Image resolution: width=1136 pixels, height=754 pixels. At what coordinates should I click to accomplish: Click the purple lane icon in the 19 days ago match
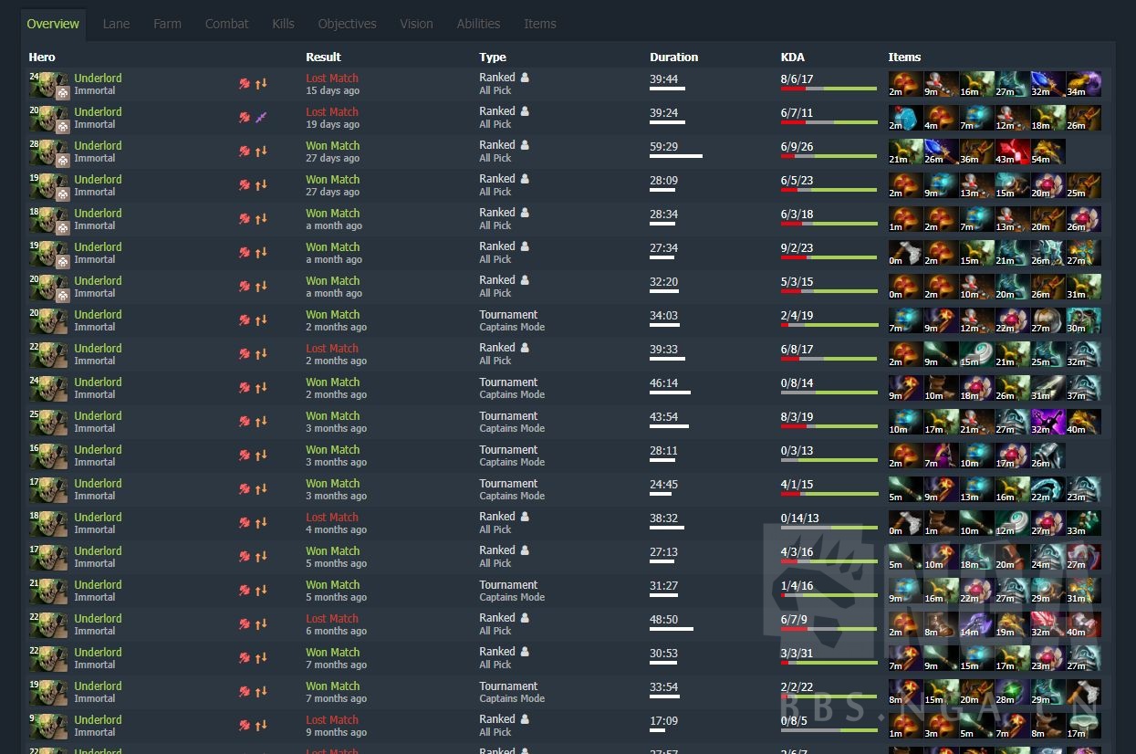click(261, 118)
